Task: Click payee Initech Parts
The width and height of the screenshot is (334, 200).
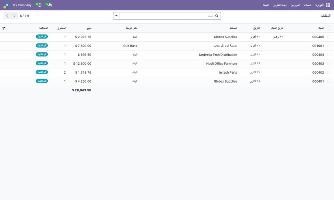Action: tap(228, 73)
